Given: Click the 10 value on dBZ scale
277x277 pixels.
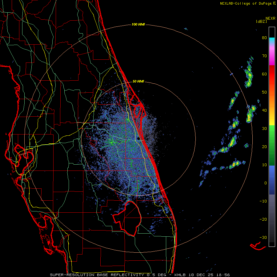Looking at the screenshot, I should [x=264, y=165].
